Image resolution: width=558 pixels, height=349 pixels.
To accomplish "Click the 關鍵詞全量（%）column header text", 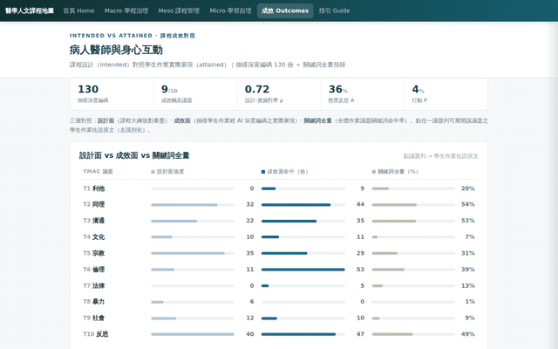I will click(398, 172).
